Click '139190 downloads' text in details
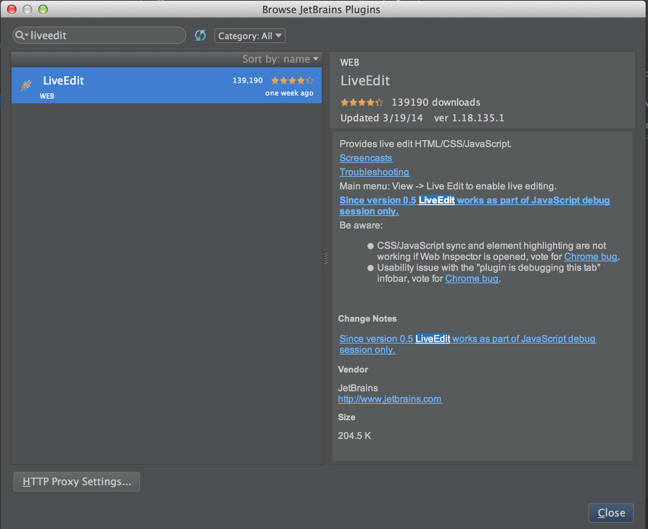This screenshot has width=648, height=529. tap(436, 103)
